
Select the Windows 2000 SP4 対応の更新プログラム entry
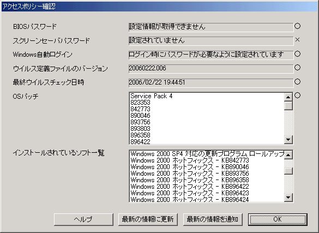click(207, 154)
